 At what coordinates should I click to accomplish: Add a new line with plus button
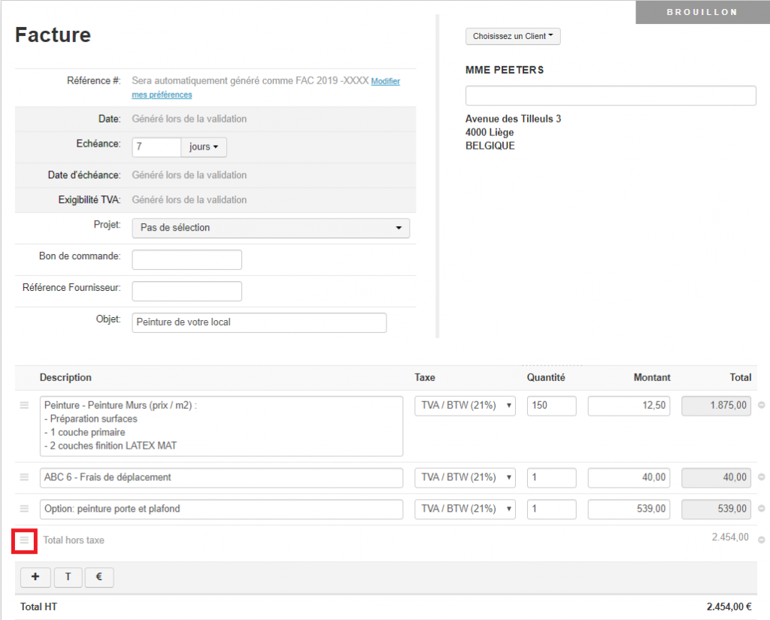click(x=35, y=577)
